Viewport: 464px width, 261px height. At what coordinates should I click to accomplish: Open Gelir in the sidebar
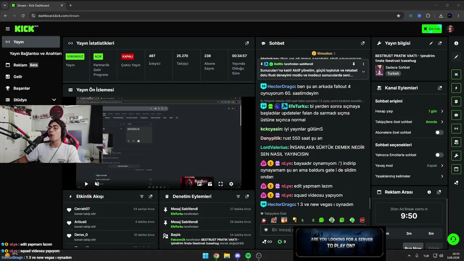coord(31,77)
